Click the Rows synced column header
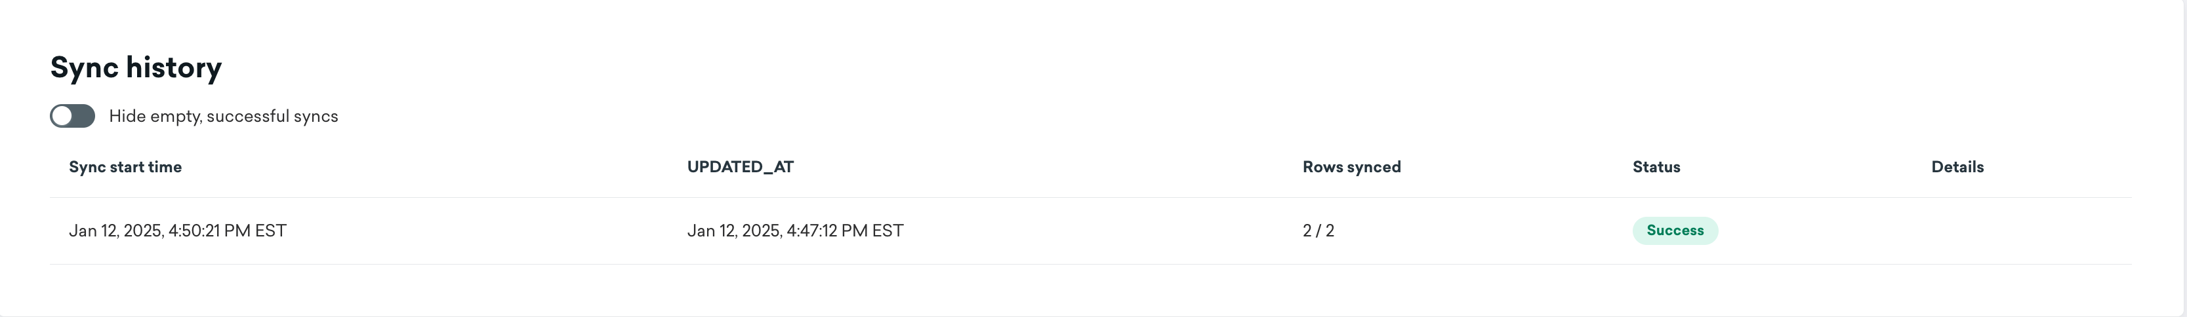 1351,167
